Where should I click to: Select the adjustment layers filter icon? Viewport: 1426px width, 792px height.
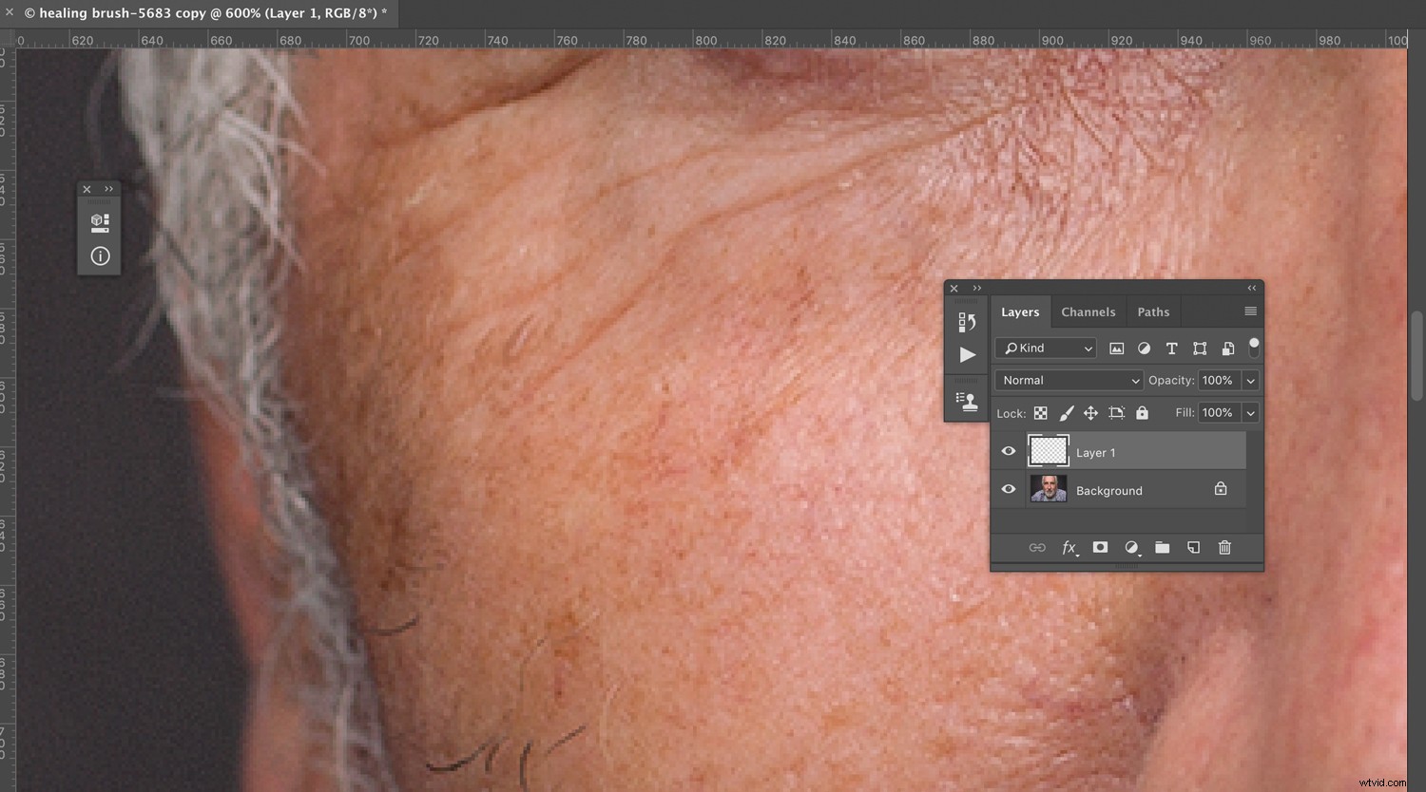click(x=1144, y=348)
